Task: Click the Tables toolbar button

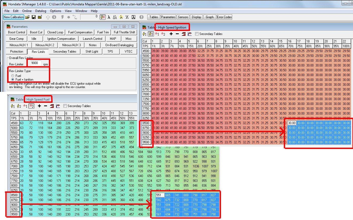Action: [154, 17]
